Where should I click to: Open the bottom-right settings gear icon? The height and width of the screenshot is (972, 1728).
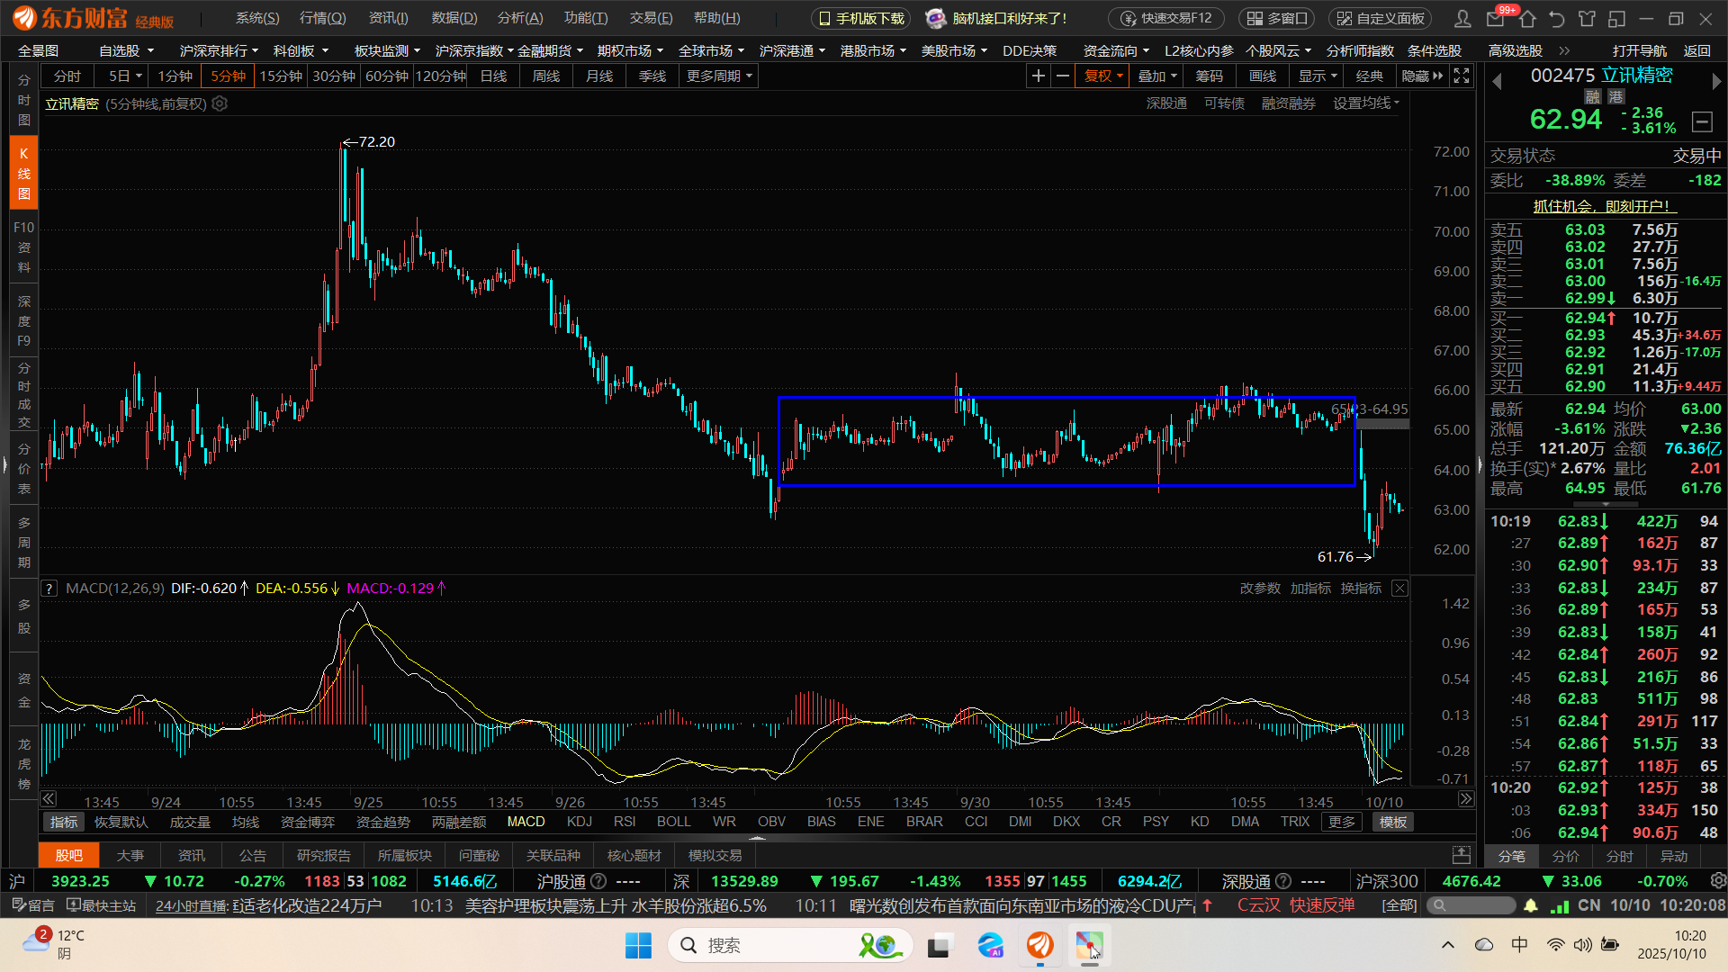click(x=1717, y=881)
